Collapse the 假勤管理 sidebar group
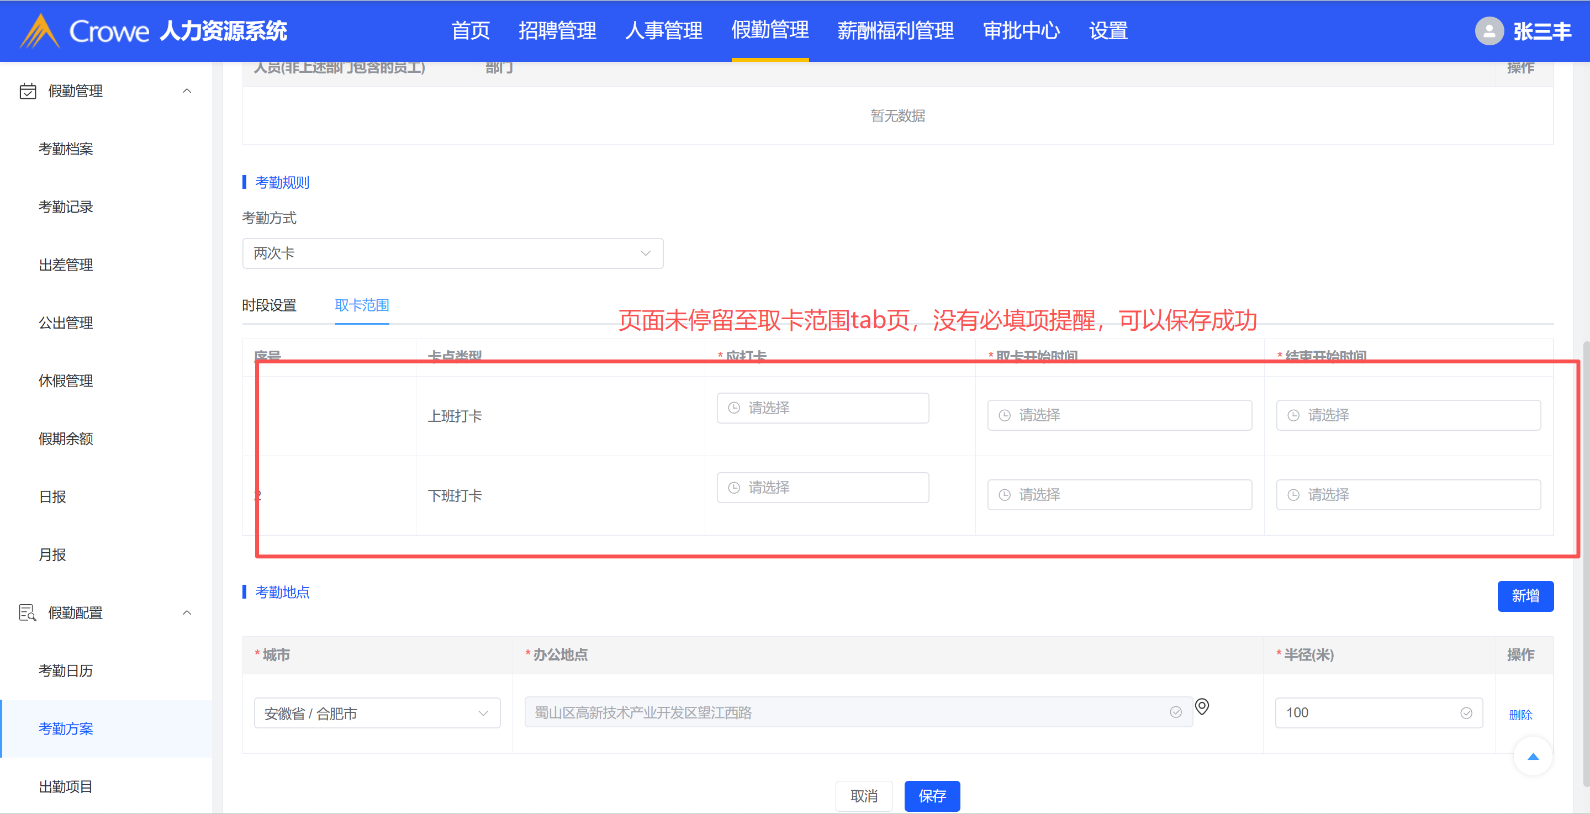 (x=187, y=91)
